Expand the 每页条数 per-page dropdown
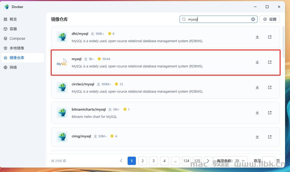 click(x=231, y=161)
